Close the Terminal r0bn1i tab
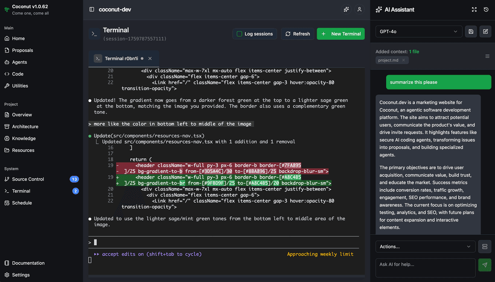 point(150,58)
